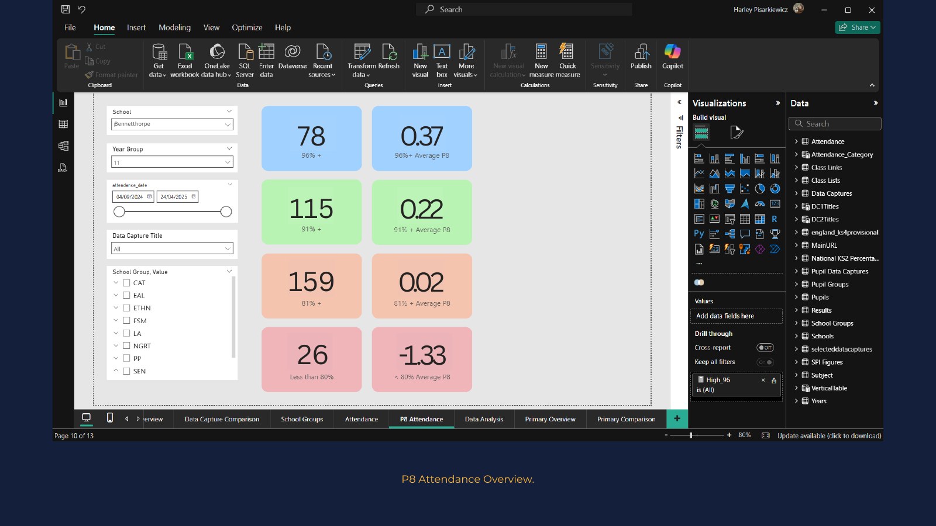Tick the SEN checkbox

(126, 371)
